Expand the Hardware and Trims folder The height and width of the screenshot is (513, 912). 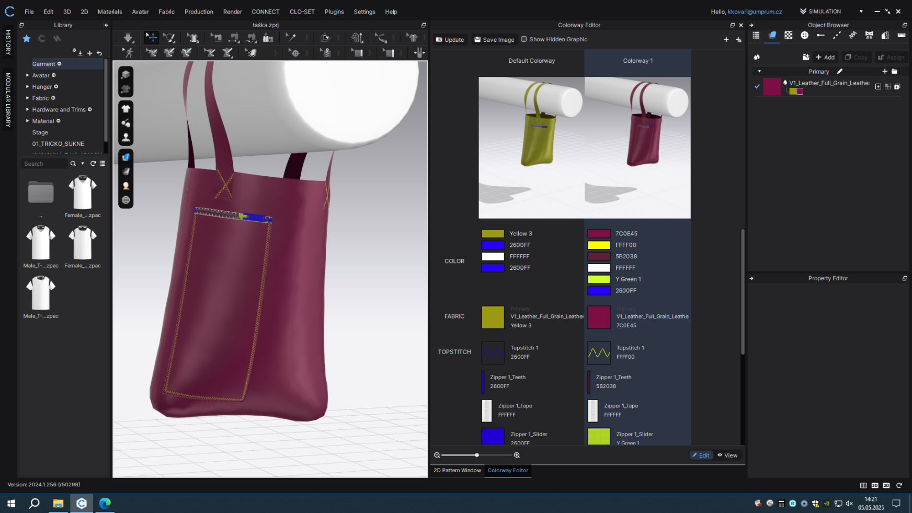coord(28,110)
